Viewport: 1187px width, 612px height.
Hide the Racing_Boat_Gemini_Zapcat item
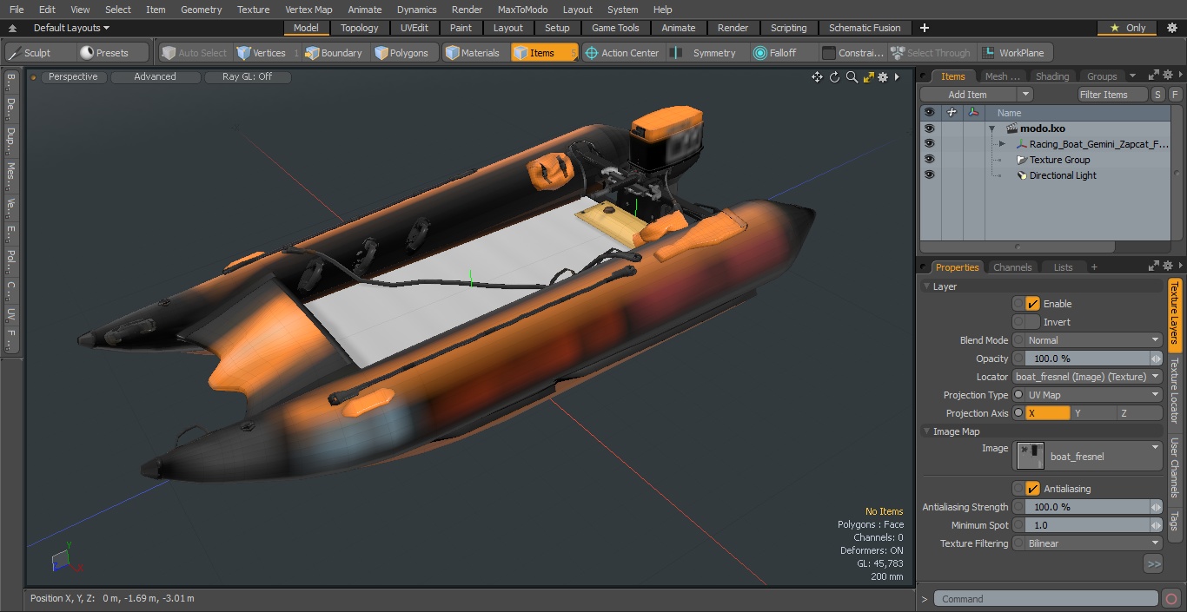click(929, 144)
